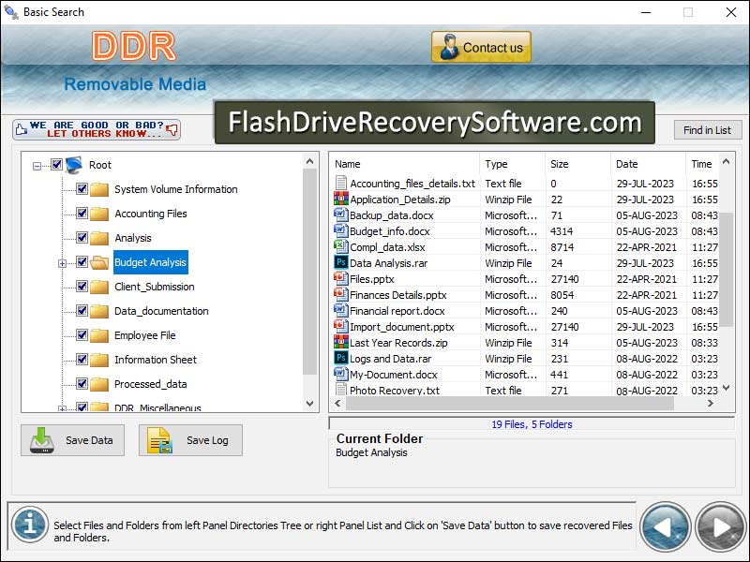The height and width of the screenshot is (562, 750).
Task: Click the Compl_data.xlsx Excel icon
Action: pos(341,246)
